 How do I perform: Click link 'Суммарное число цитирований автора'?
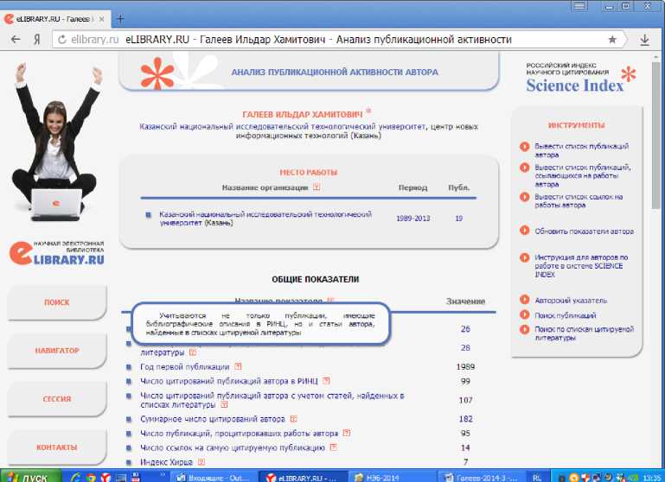click(213, 419)
